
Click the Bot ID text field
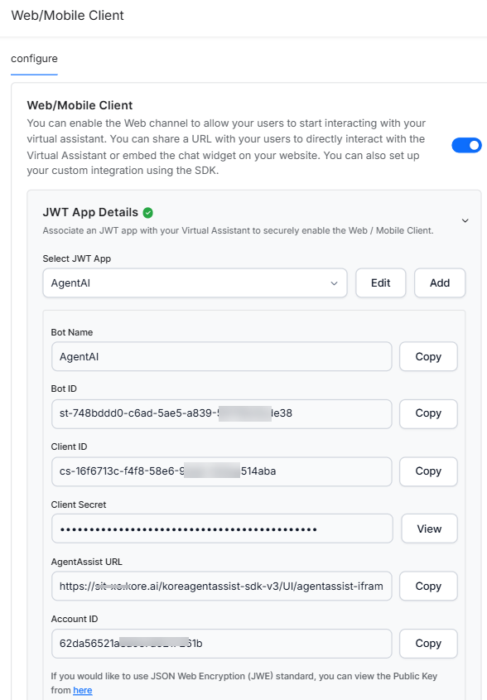[222, 413]
